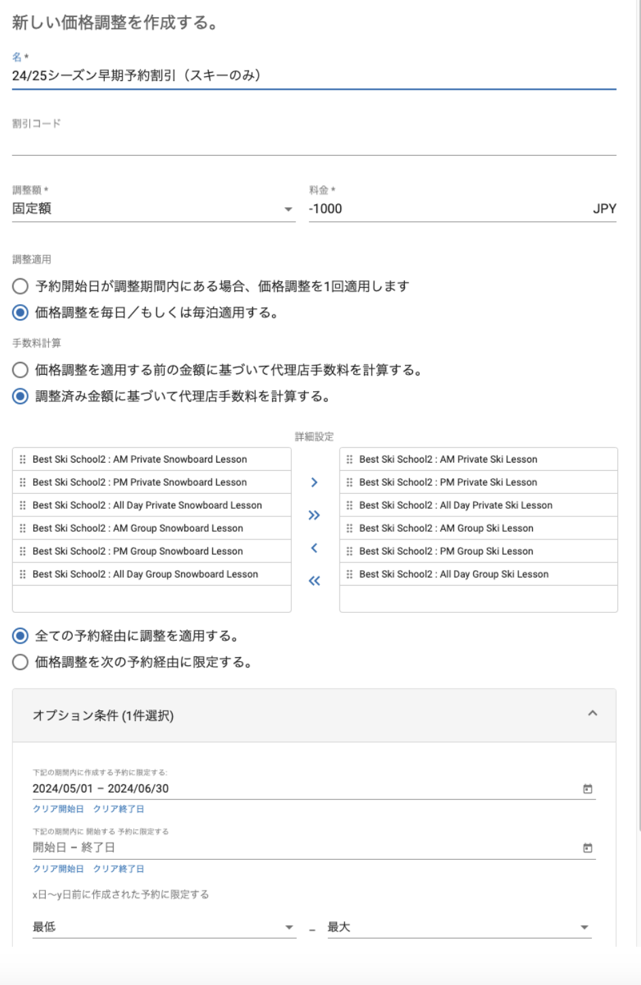Select apply adjustment to all booking sources
This screenshot has height=985, width=641.
(20, 636)
